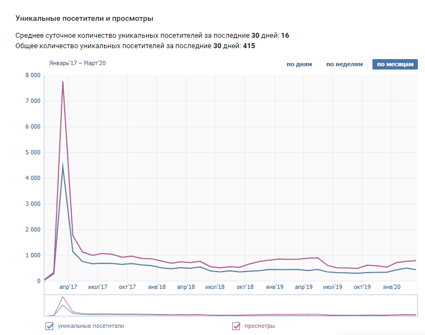Click the 'просмотры' legend label
425x335 pixels.
260,326
